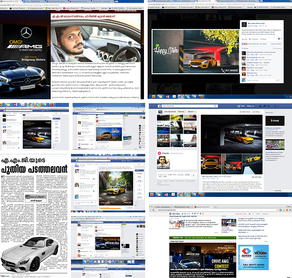292x278 pixels.
Task: Like the Happy Vishu photo post
Action: 245,39
